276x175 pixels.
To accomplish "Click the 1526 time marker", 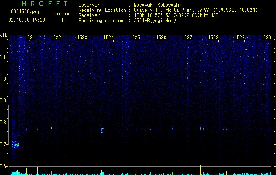I will (x=161, y=38).
